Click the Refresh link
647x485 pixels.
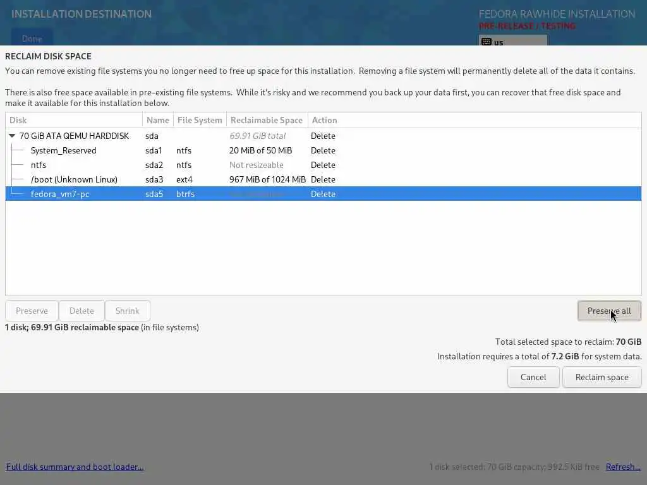point(623,467)
